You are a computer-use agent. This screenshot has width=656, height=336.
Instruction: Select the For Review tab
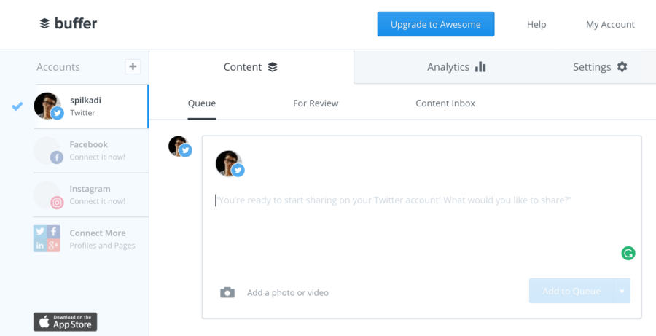tap(316, 103)
